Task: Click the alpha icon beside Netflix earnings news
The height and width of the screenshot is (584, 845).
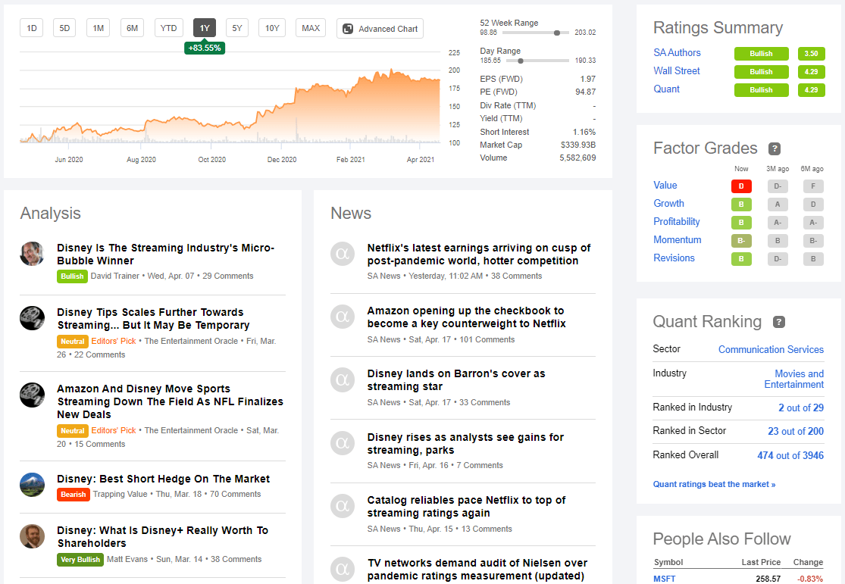Action: 343,254
